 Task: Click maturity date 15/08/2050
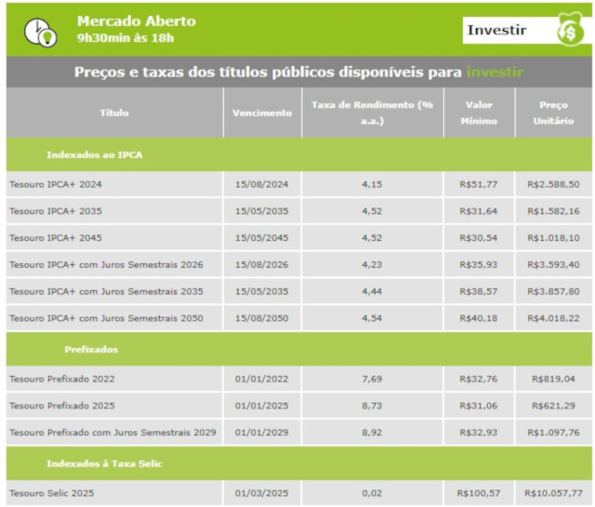(262, 318)
